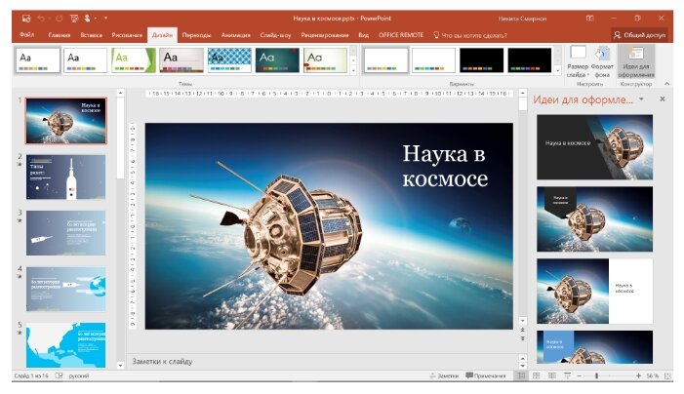Go to the Переходы tab
This screenshot has width=684, height=394.
(x=196, y=35)
